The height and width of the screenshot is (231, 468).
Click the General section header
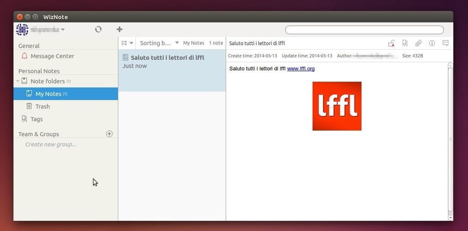click(x=29, y=46)
